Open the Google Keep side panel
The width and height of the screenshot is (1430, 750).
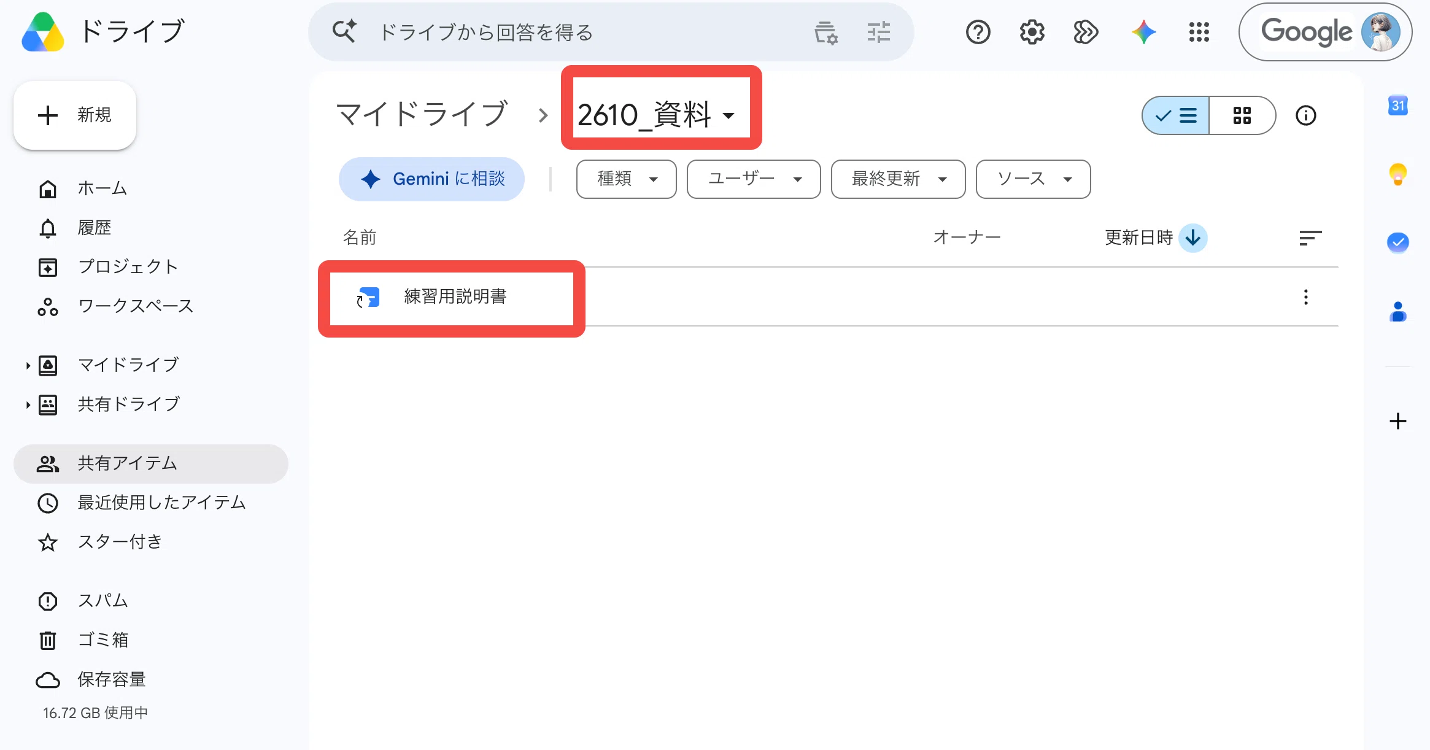(x=1397, y=174)
